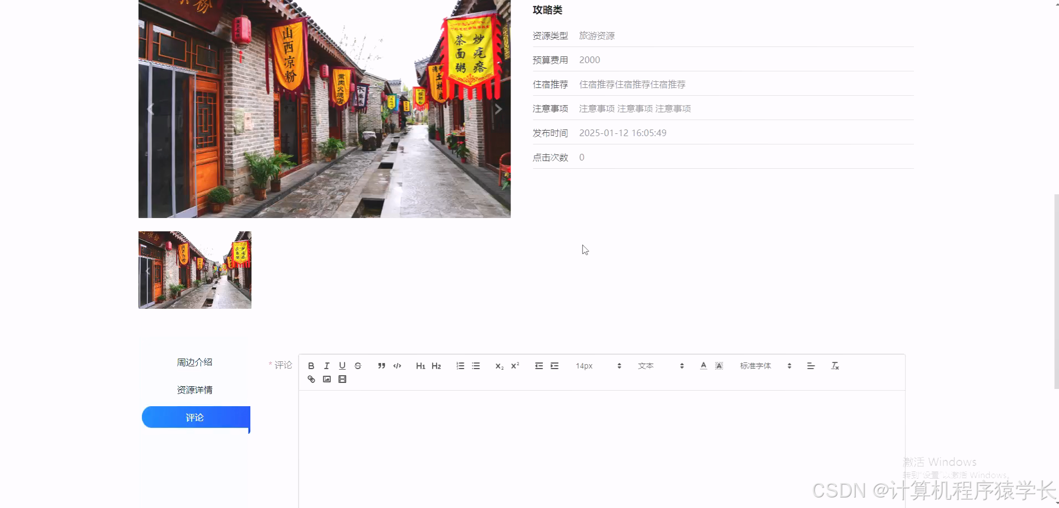Open the text background color picker
Viewport: 1059px width, 508px height.
719,366
